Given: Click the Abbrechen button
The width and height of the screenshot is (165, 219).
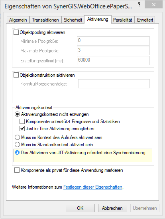Looking at the screenshot, I should pos(112,208).
